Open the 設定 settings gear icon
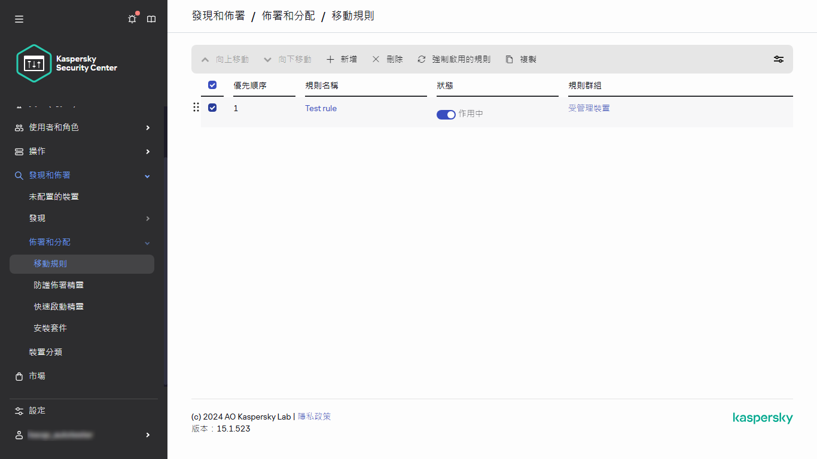817x459 pixels. coord(19,411)
